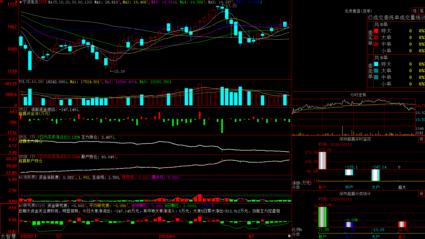The height and width of the screenshot is (239, 425).
Task: Click the AI研究度2(10) indicator label
Action: tap(32, 206)
